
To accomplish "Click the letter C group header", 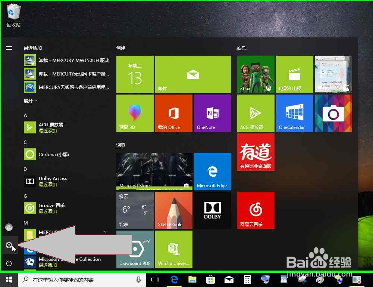I will click(x=25, y=142).
